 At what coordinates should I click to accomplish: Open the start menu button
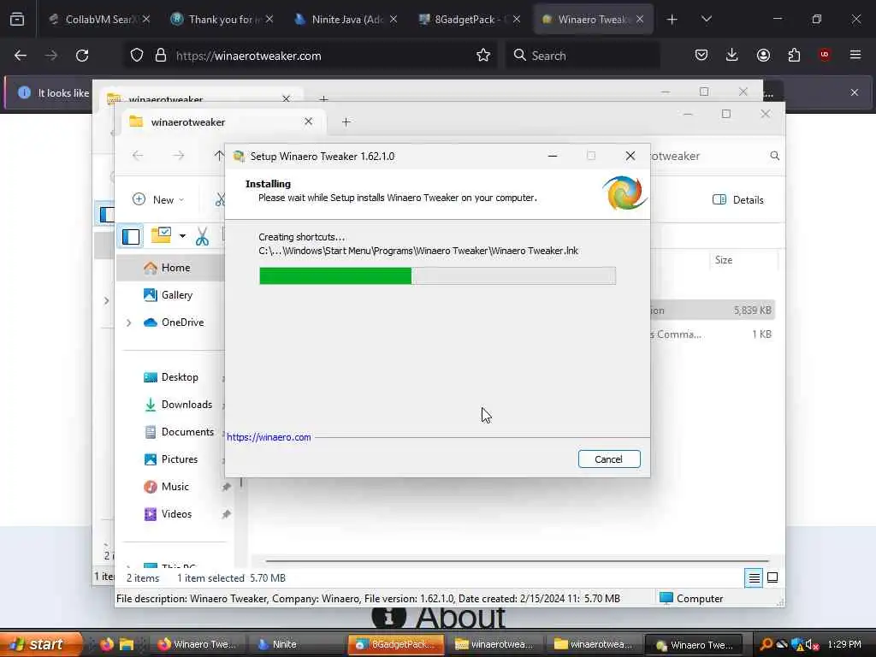pos(40,644)
